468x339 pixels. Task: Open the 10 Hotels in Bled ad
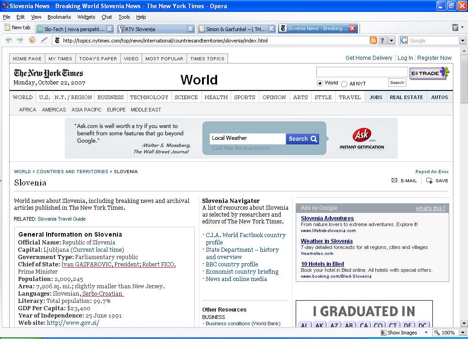322,264
